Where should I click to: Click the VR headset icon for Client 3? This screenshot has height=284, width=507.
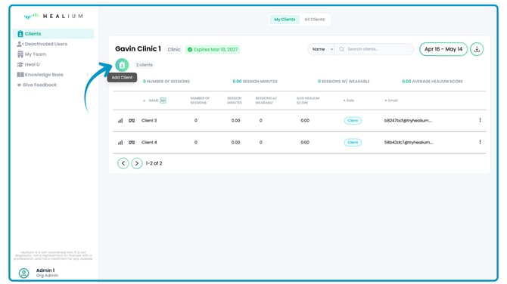click(x=132, y=121)
